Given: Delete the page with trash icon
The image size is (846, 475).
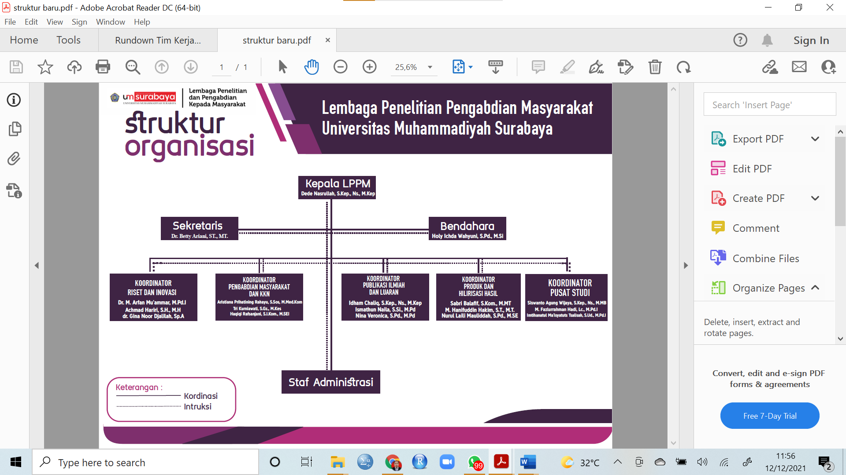Looking at the screenshot, I should [655, 67].
